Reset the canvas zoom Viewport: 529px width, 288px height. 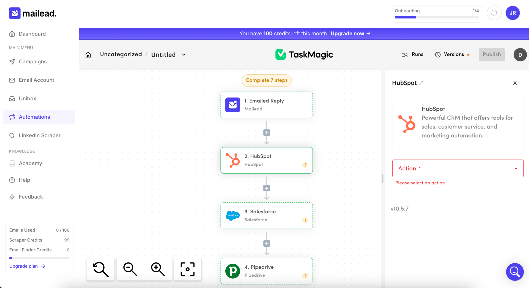[101, 269]
